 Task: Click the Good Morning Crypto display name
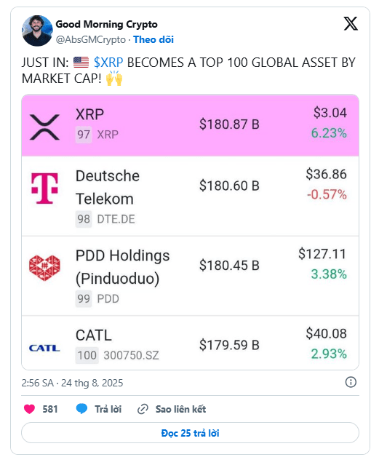pyautogui.click(x=106, y=24)
